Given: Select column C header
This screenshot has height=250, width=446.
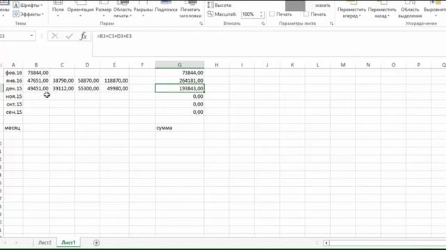Looking at the screenshot, I should coord(62,65).
